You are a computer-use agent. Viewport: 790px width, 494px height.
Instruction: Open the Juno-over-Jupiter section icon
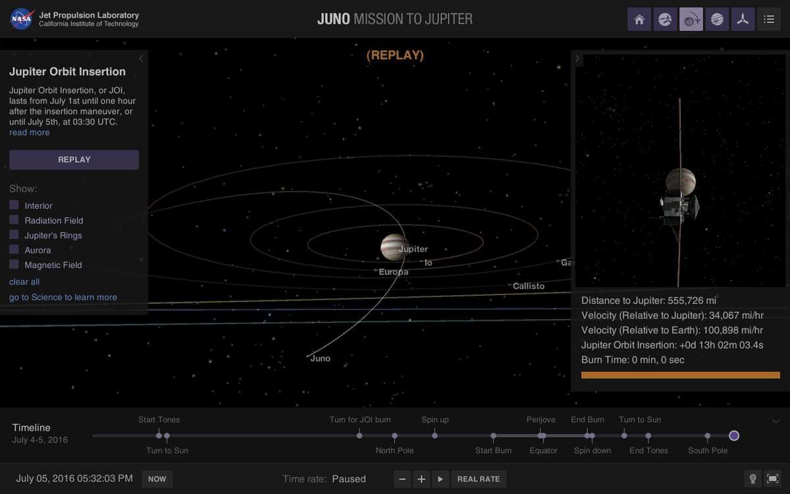tap(666, 19)
